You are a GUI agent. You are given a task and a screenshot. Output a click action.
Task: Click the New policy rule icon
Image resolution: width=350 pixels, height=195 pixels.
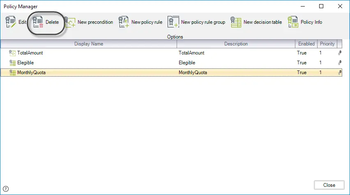coord(124,22)
